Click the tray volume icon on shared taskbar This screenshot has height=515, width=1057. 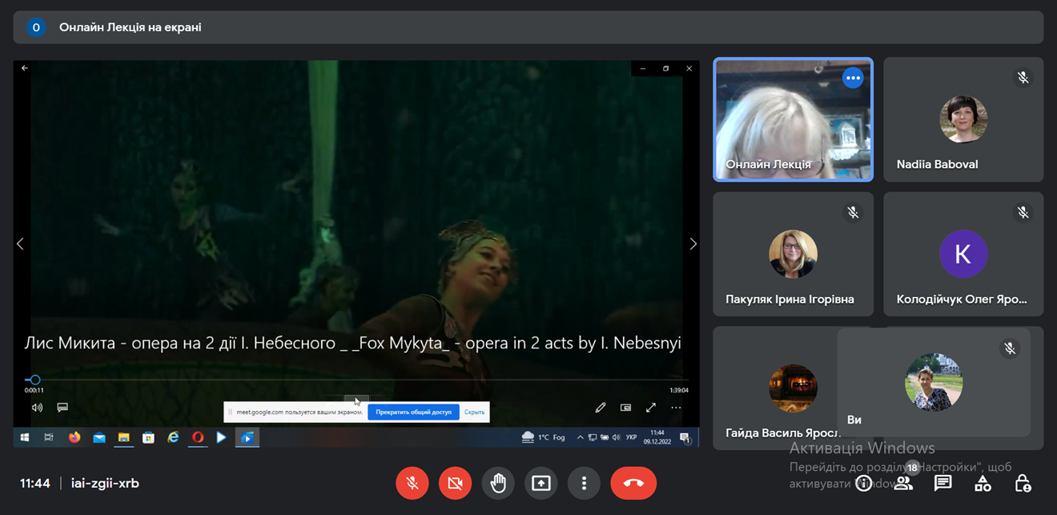[x=615, y=437]
